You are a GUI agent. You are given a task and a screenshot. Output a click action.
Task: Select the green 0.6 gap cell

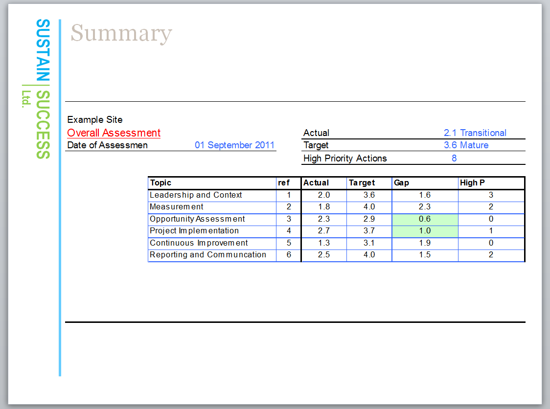pyautogui.click(x=425, y=219)
